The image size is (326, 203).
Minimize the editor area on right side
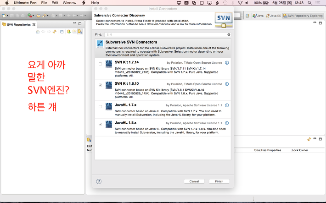point(315,22)
